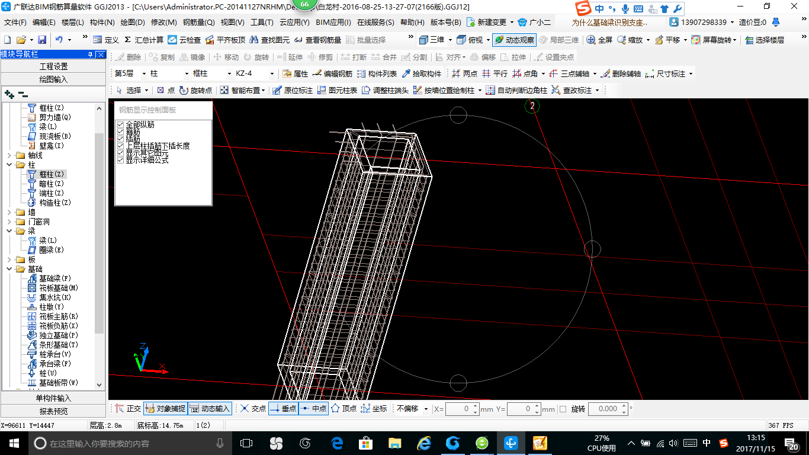Screen dimensions: 809x455
Task: Select 两点 two-point axis tool
Action: [x=464, y=73]
